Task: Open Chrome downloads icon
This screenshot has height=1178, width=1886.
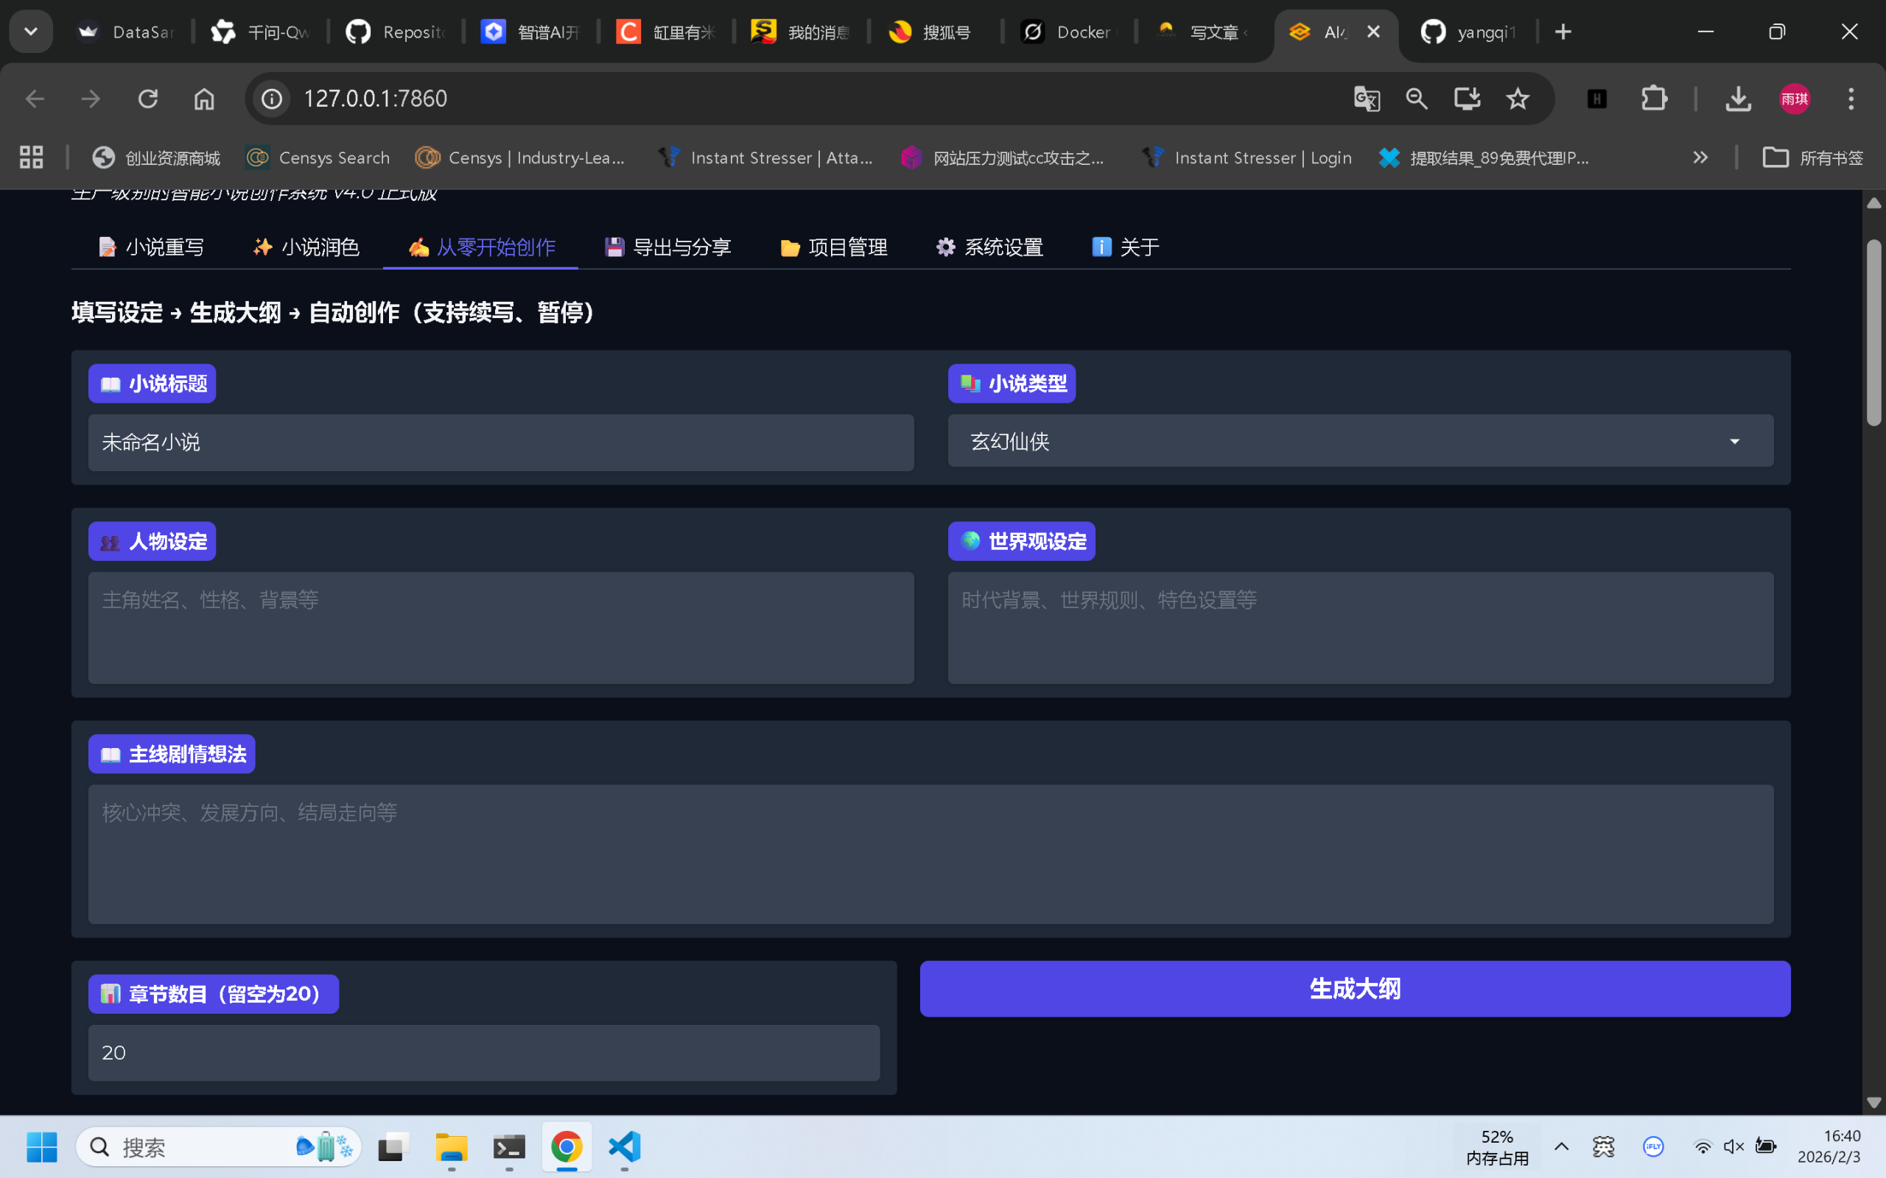Action: point(1738,99)
